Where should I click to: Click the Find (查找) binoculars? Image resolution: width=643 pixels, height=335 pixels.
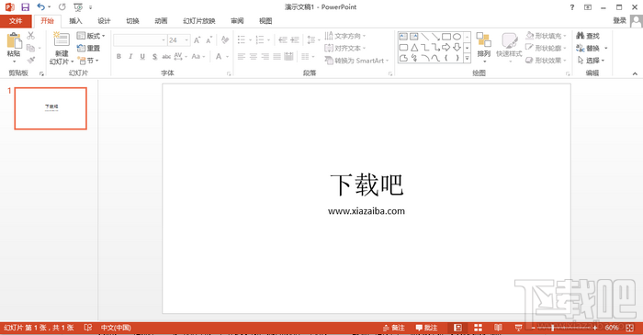(x=588, y=36)
